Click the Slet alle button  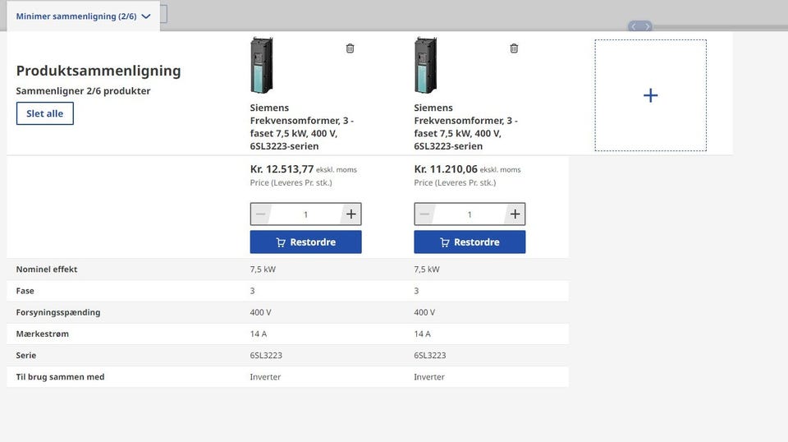tap(45, 113)
